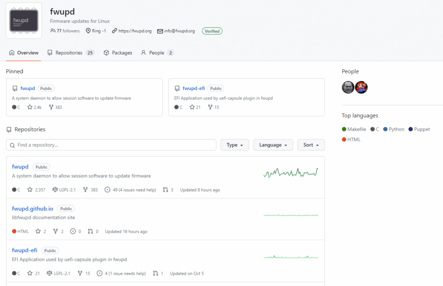Image resolution: width=443 pixels, height=286 pixels.
Task: Open the Sort dropdown
Action: pyautogui.click(x=311, y=145)
